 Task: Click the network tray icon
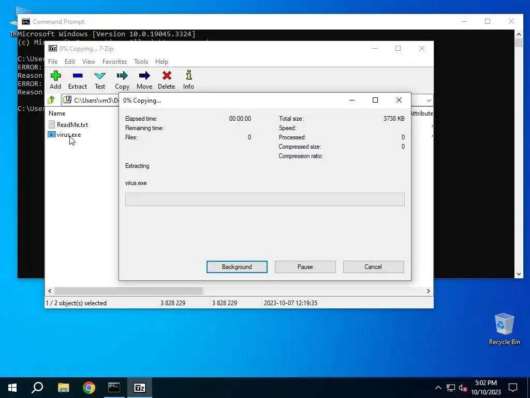(x=451, y=388)
